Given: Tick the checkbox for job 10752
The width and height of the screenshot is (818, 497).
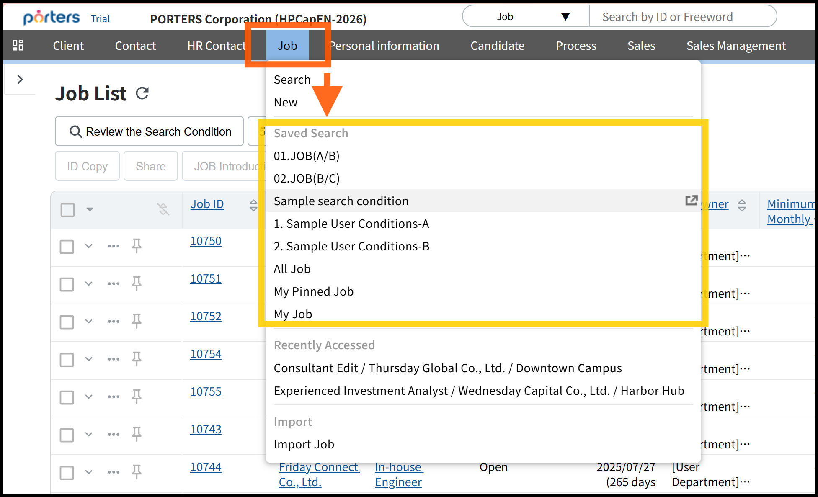Looking at the screenshot, I should [x=67, y=322].
